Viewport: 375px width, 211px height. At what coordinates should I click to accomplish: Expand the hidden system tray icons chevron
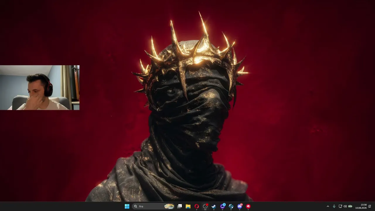328,206
